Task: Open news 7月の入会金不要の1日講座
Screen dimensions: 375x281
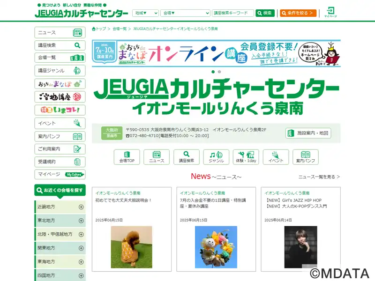Action: (x=213, y=203)
